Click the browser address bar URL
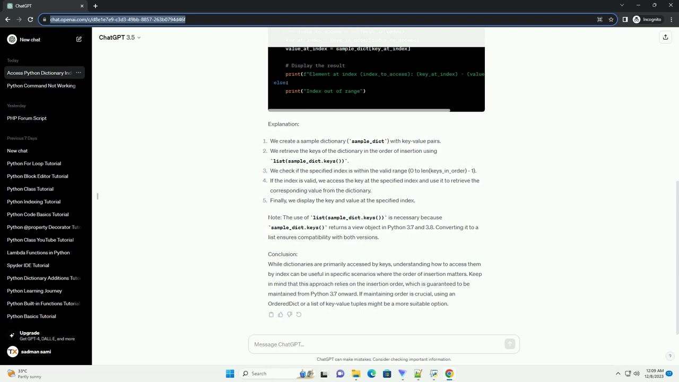Viewport: 679px width, 382px height. tap(118, 20)
